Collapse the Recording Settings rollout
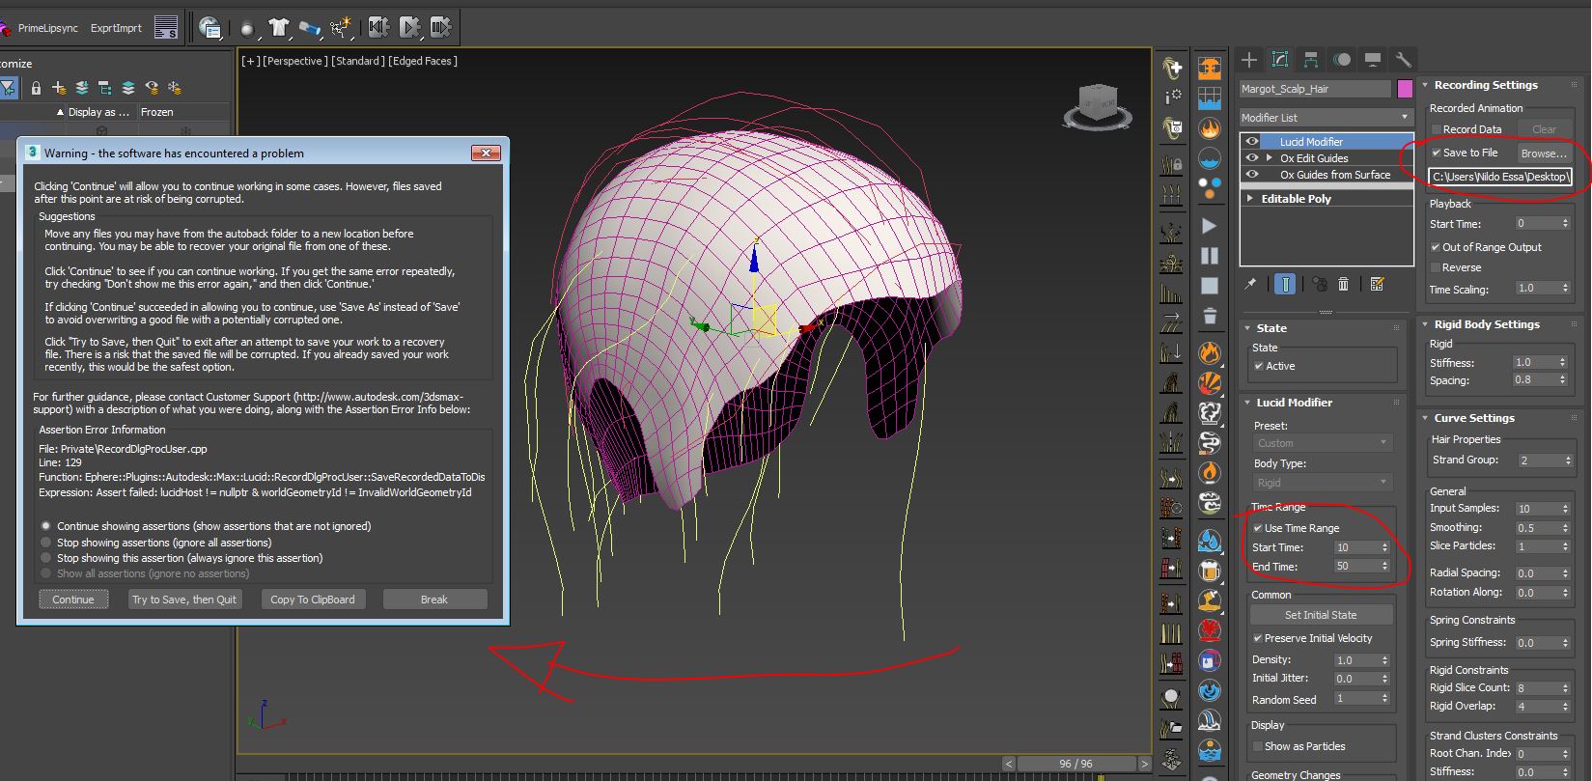 click(1425, 85)
